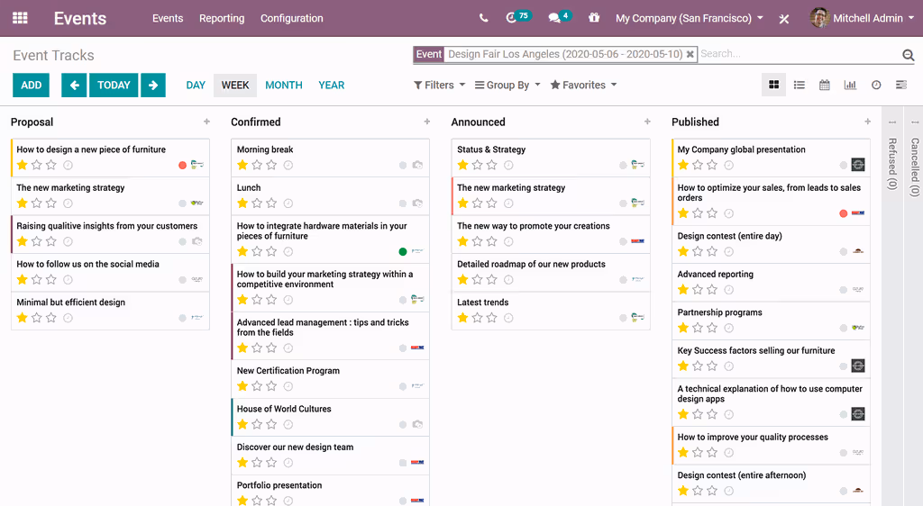The width and height of the screenshot is (923, 506).
Task: Open activity clock on Latest trends card
Action: point(508,318)
